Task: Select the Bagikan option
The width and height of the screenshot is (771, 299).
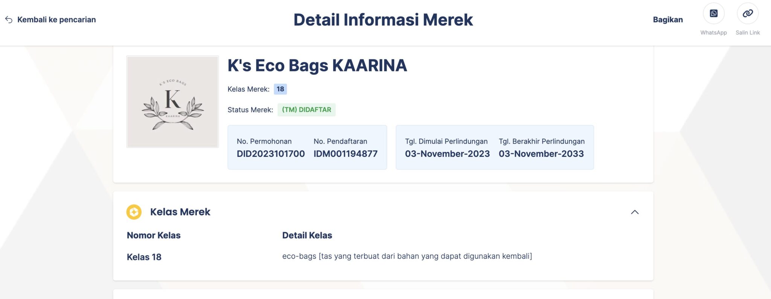Action: pos(668,19)
